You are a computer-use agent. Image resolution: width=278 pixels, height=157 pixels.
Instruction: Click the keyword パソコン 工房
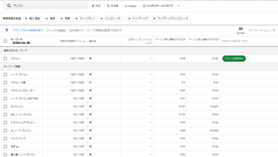tap(18, 83)
